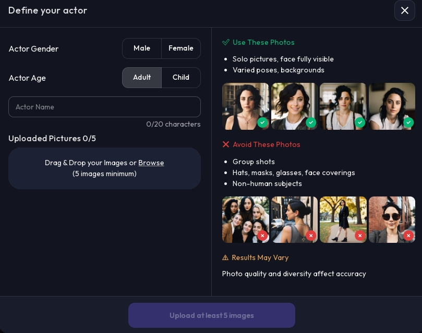
Task: Click the green check icon beside Use These Photos
Action: click(226, 42)
